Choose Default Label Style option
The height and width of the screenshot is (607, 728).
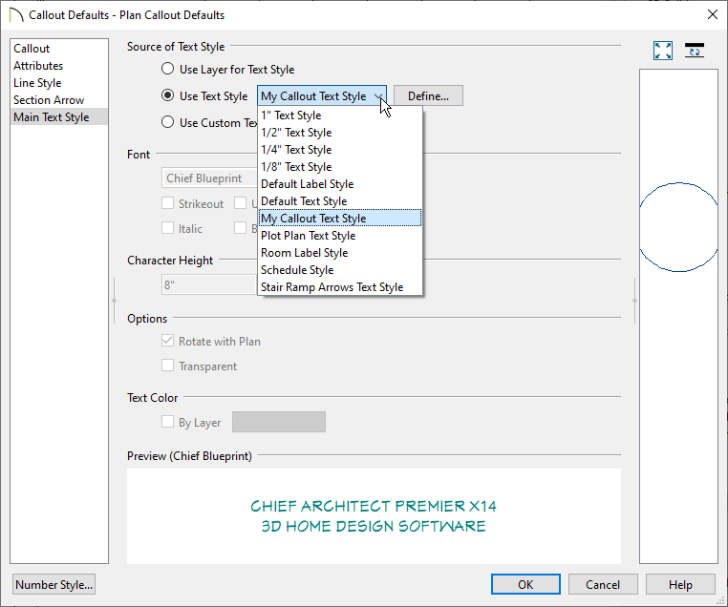tap(340, 183)
